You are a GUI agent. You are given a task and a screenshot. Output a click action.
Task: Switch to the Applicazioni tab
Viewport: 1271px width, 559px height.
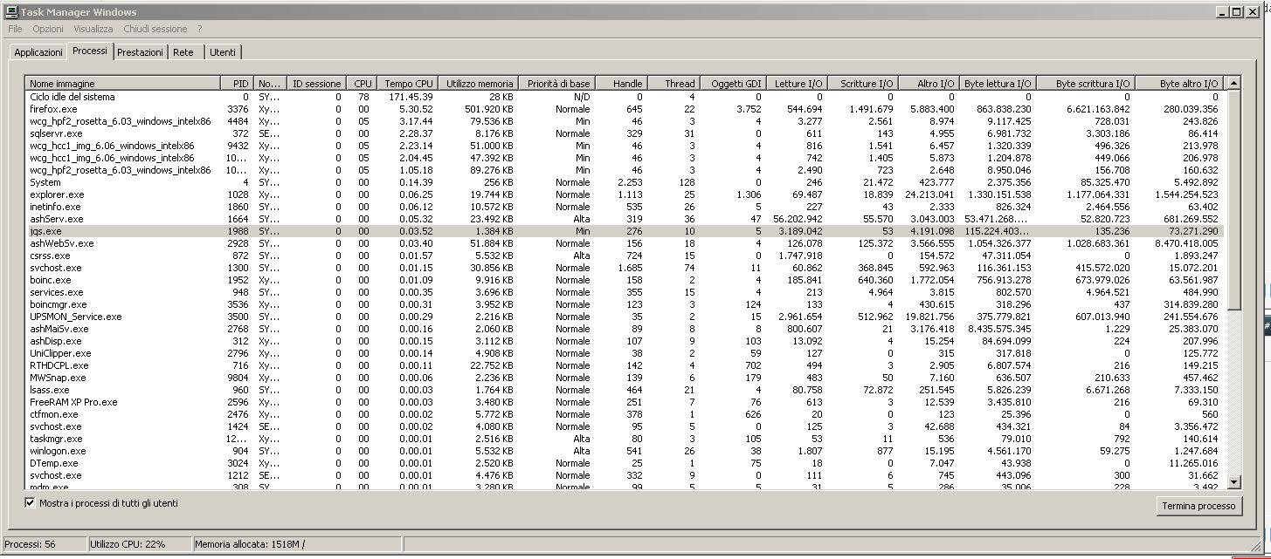[38, 52]
